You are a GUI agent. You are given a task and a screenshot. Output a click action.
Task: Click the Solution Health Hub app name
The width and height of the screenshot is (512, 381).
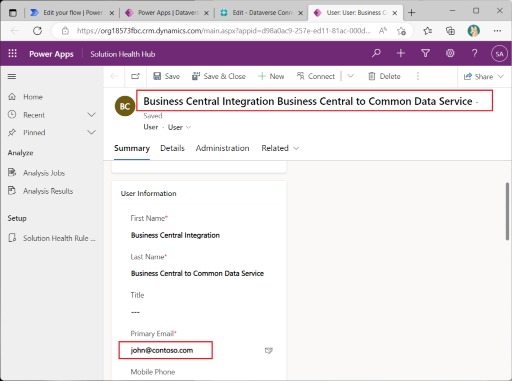[x=123, y=54]
